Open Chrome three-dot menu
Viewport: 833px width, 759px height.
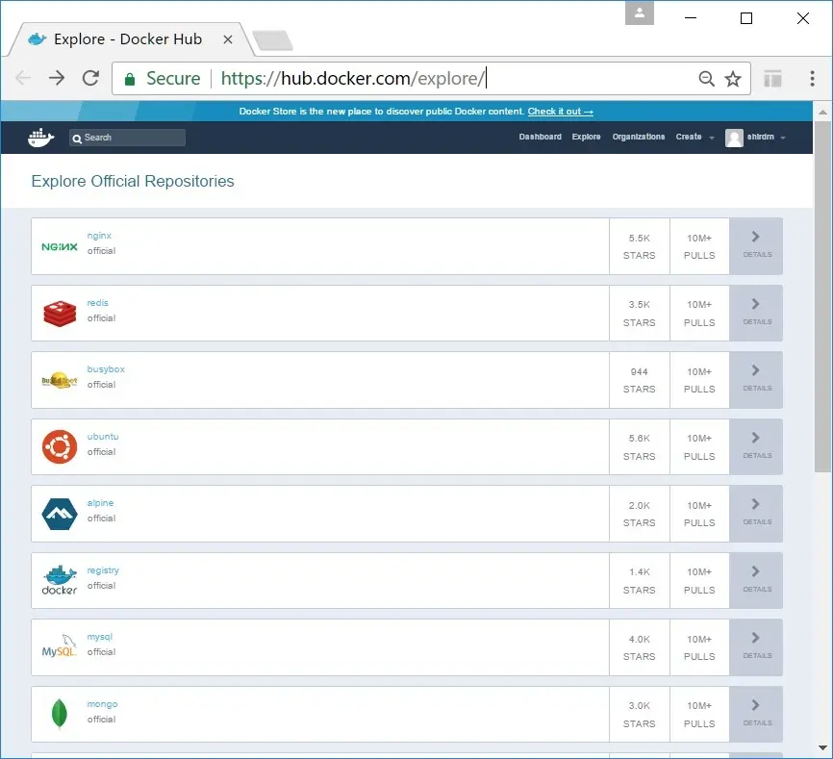pyautogui.click(x=812, y=78)
